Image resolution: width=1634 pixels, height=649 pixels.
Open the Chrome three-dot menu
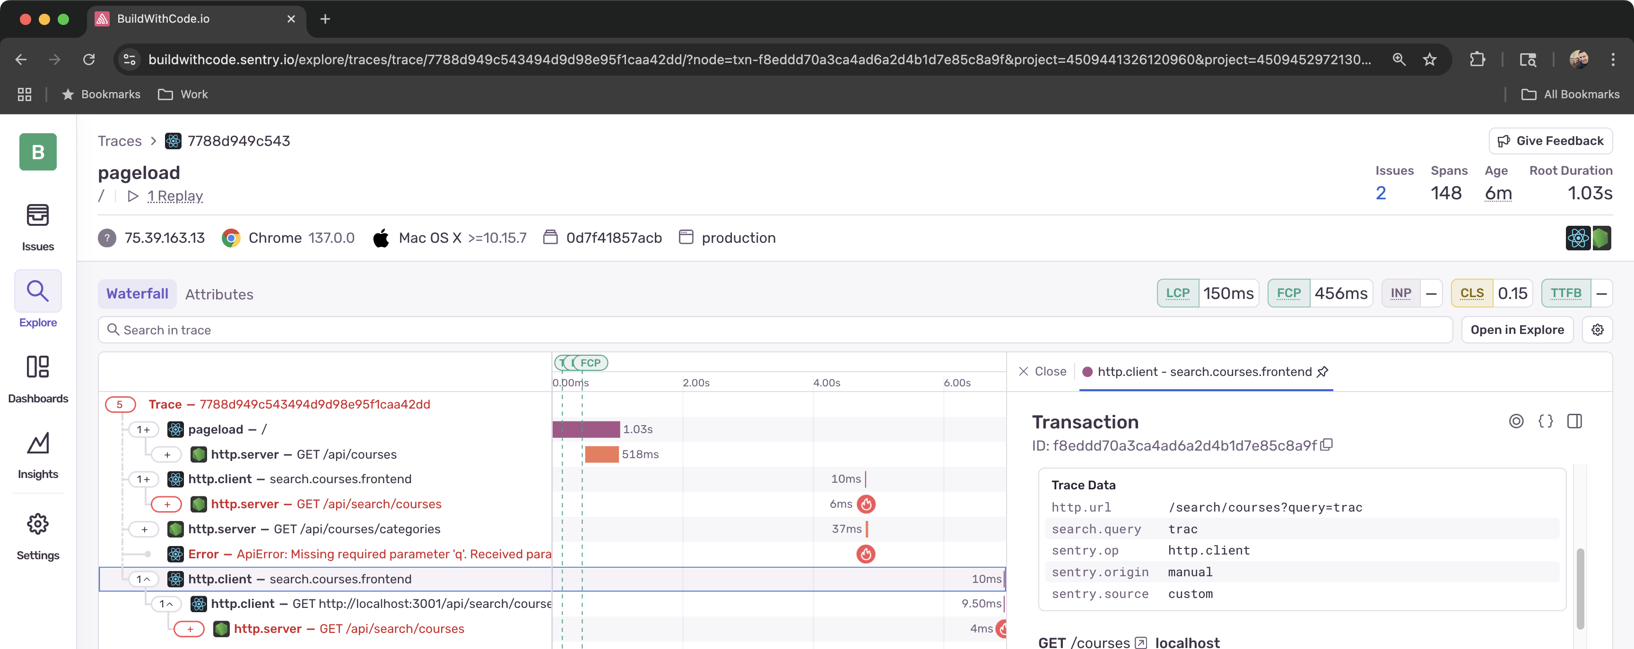1612,59
